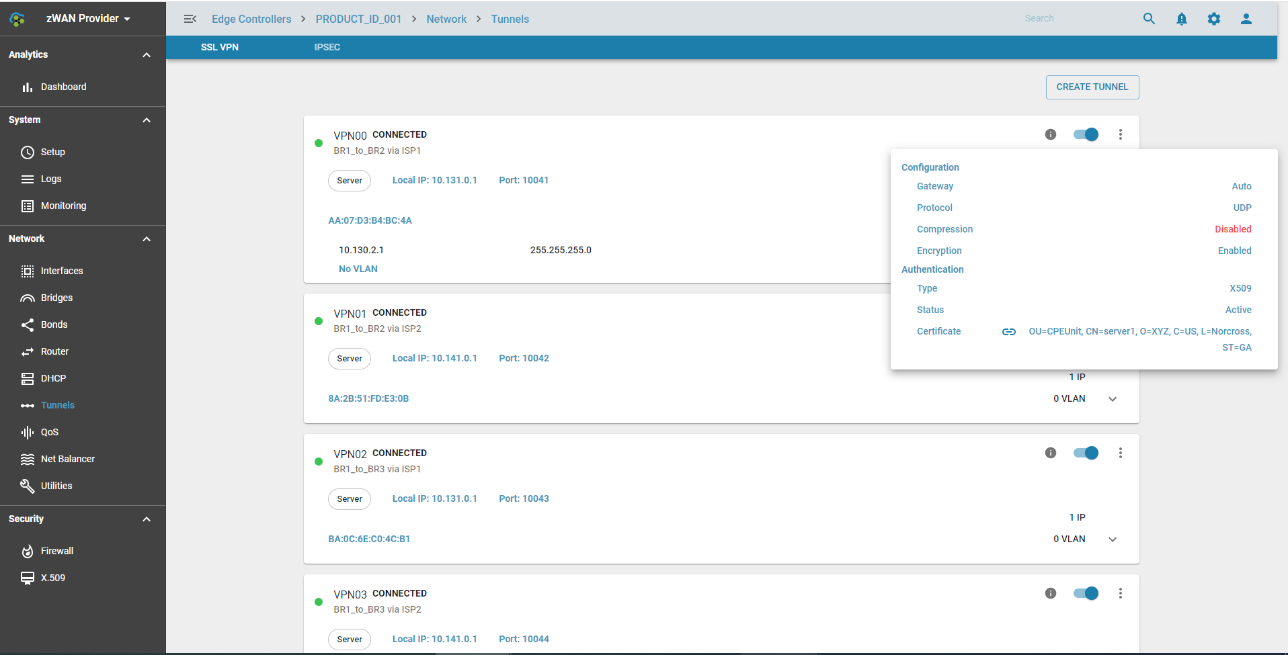The height and width of the screenshot is (655, 1288).
Task: Click the user account icon
Action: 1246,19
